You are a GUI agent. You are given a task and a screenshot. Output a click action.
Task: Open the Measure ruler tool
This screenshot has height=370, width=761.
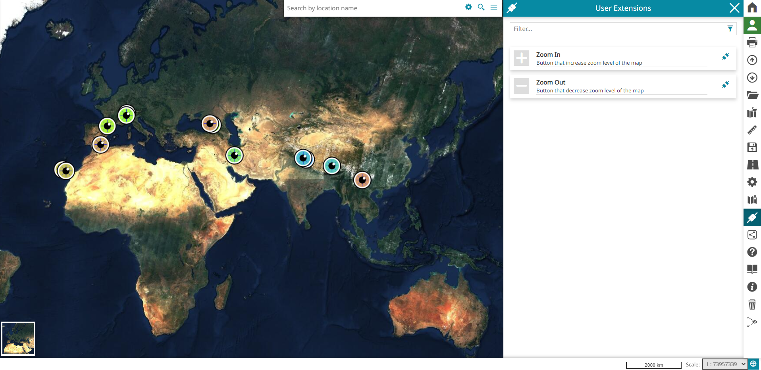pyautogui.click(x=752, y=130)
